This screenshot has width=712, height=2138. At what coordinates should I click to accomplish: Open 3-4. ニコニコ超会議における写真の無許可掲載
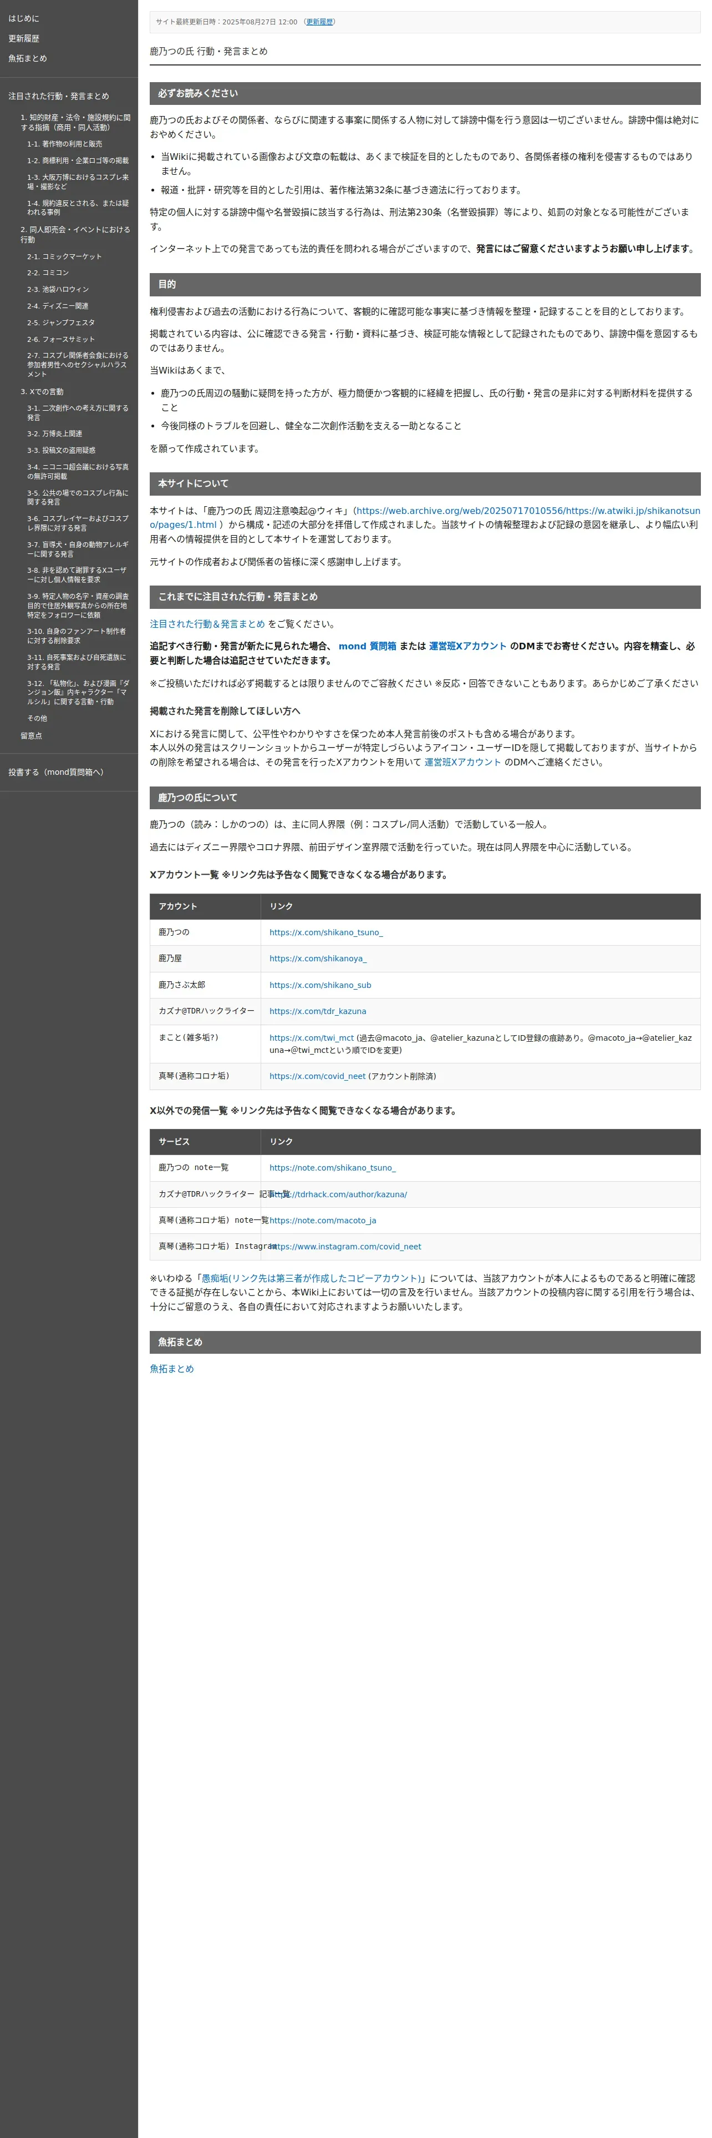(78, 471)
